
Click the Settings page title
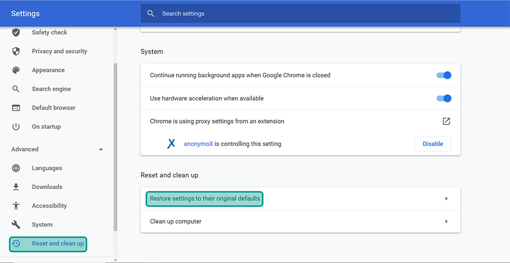(x=25, y=13)
